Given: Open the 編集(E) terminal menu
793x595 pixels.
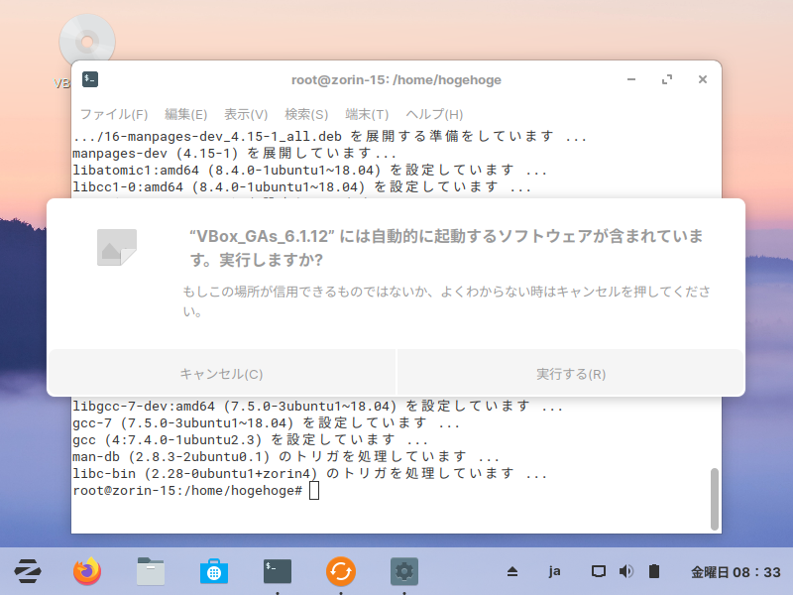Looking at the screenshot, I should coord(185,114).
